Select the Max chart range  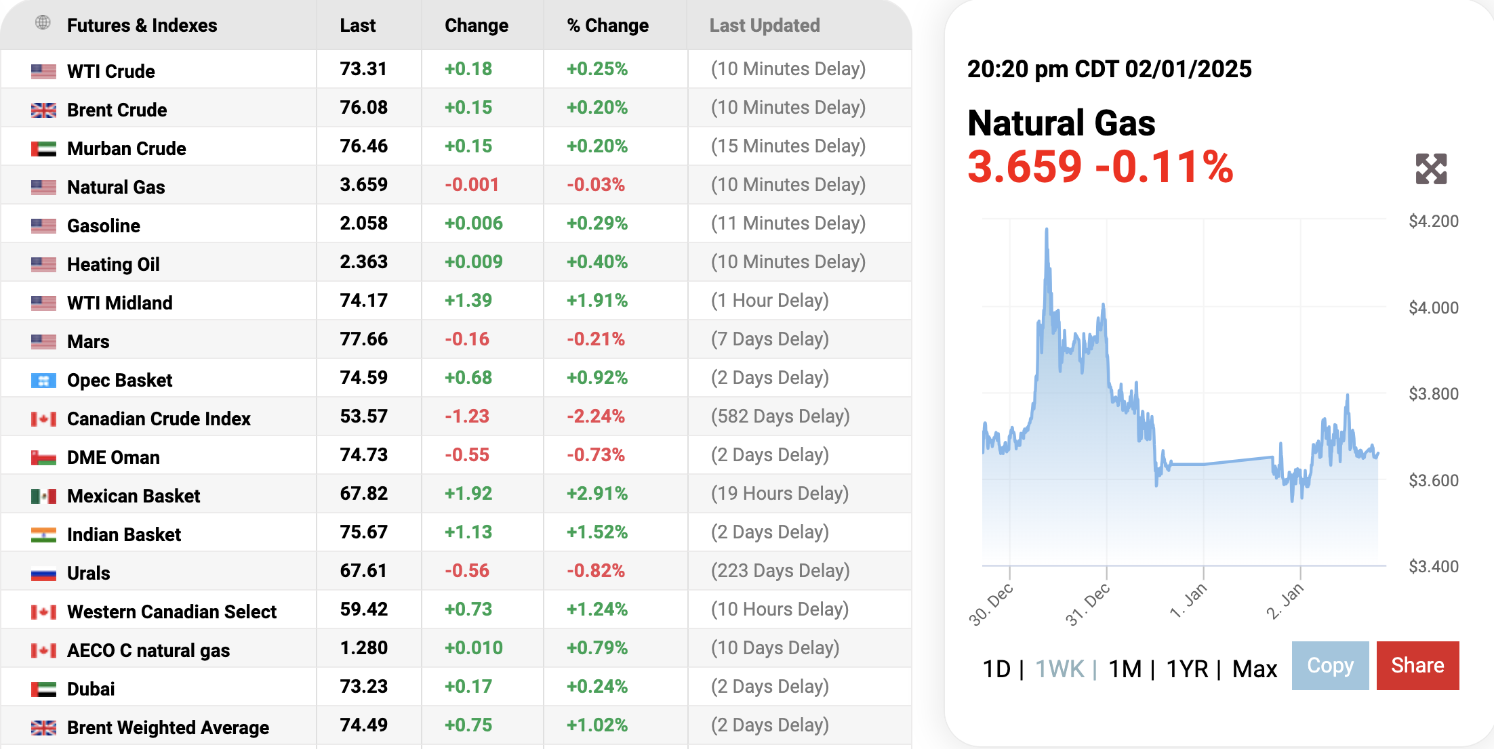[x=1254, y=669]
